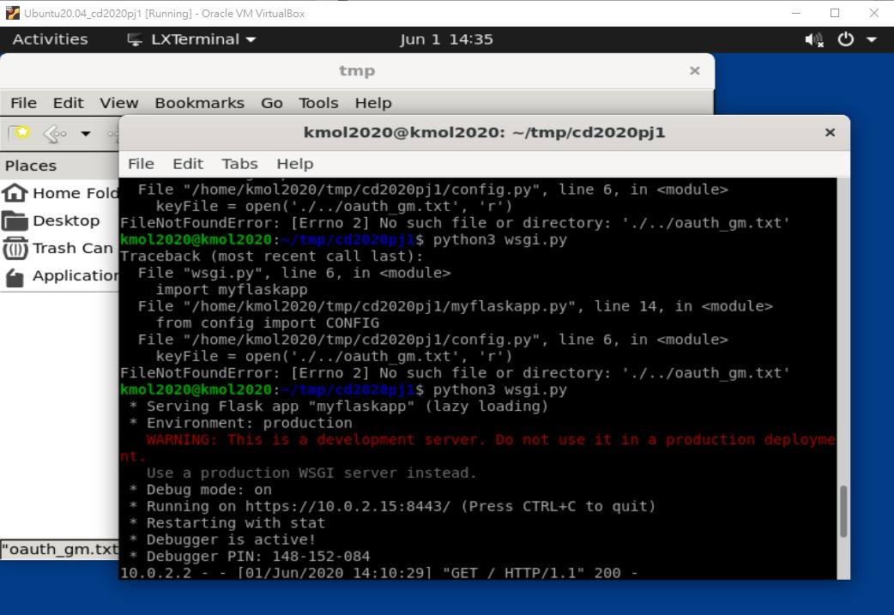Open the Tools menu in file manager
Viewport: 894px width, 615px height.
pyautogui.click(x=318, y=103)
